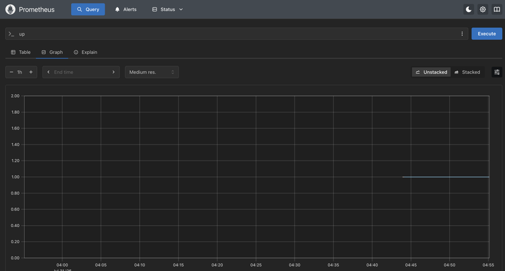The height and width of the screenshot is (271, 505).
Task: Edit the 1h range value
Action: (x=20, y=72)
